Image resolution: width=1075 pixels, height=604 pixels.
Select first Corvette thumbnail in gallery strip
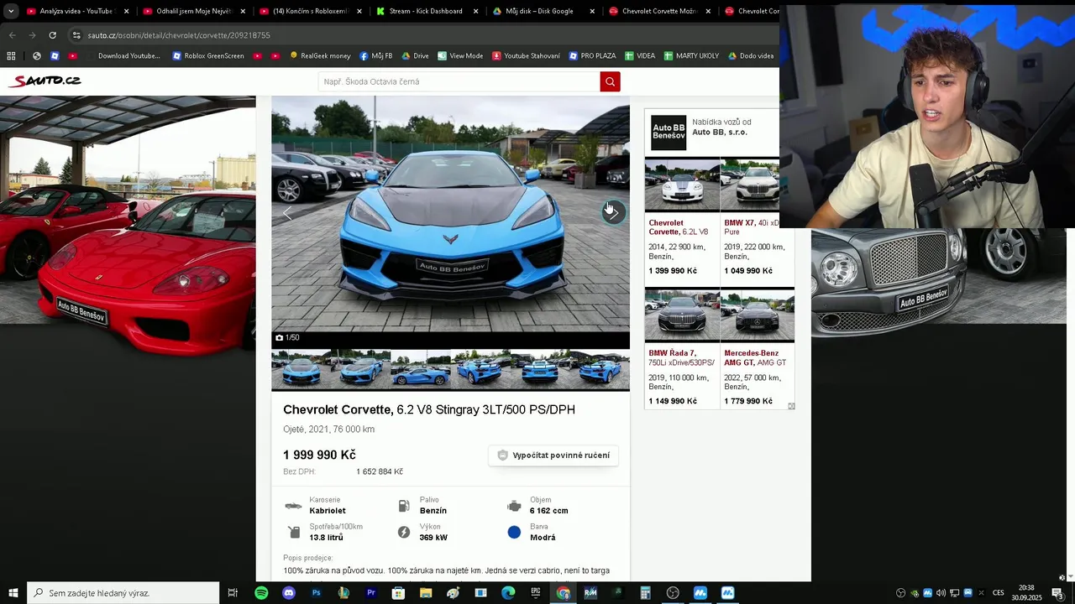click(x=302, y=369)
